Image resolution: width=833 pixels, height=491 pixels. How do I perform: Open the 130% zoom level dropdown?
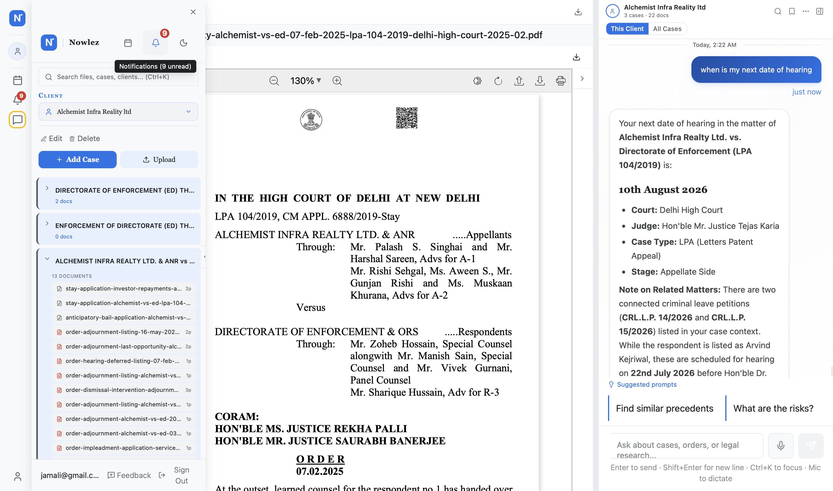click(305, 81)
